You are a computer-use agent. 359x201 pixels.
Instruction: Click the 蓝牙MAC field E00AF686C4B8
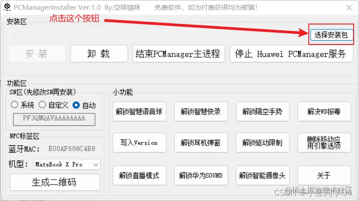click(x=72, y=149)
